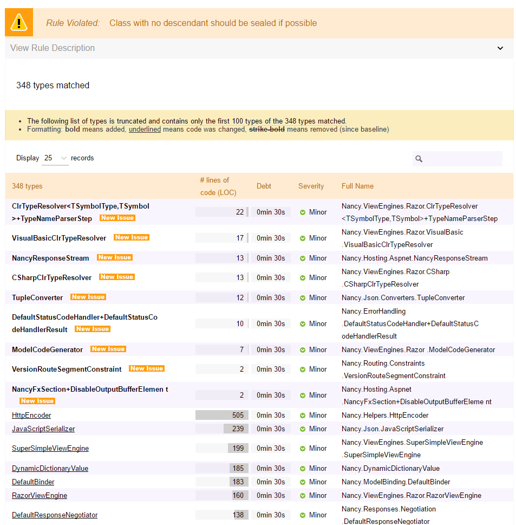The height and width of the screenshot is (525, 516).
Task: Open the JavaScriptSerializer type link
Action: [43, 429]
